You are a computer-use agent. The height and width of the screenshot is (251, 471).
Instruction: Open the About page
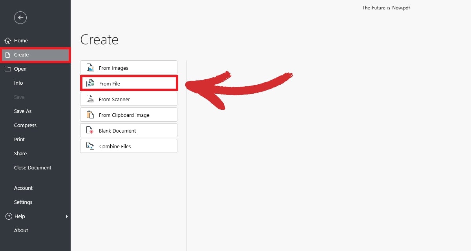[x=21, y=231]
